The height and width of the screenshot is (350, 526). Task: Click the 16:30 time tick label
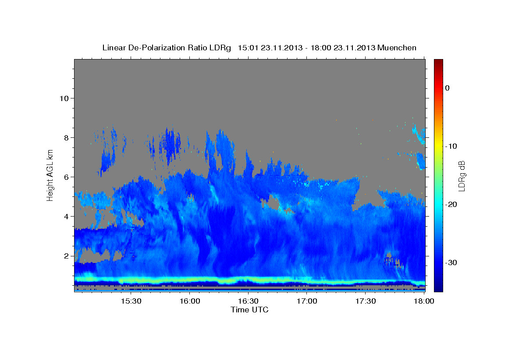pyautogui.click(x=248, y=301)
